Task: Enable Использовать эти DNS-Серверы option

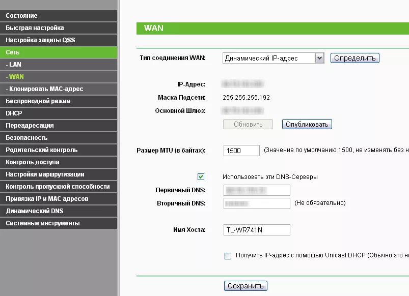Action: [x=201, y=176]
